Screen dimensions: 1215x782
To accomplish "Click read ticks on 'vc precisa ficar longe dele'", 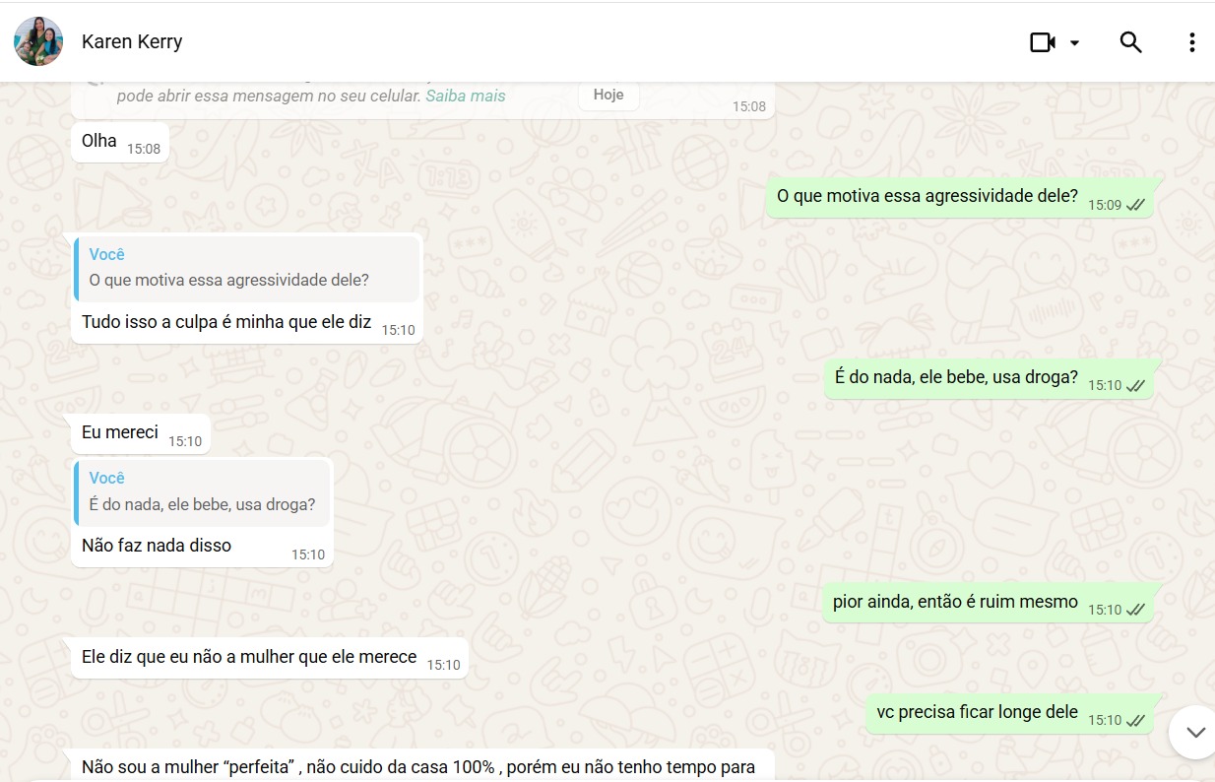I will (1135, 721).
